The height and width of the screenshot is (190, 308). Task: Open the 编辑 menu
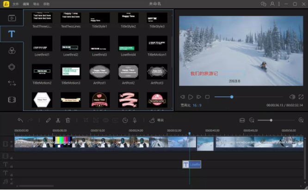(26, 4)
